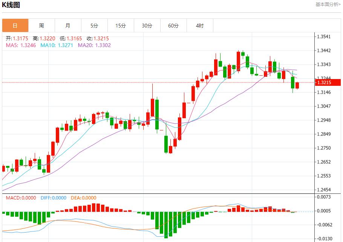
Task: Click the MA20 legend label
Action: pos(94,45)
